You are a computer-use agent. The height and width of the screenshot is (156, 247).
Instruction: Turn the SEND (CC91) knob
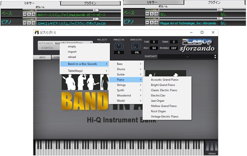coord(136,46)
